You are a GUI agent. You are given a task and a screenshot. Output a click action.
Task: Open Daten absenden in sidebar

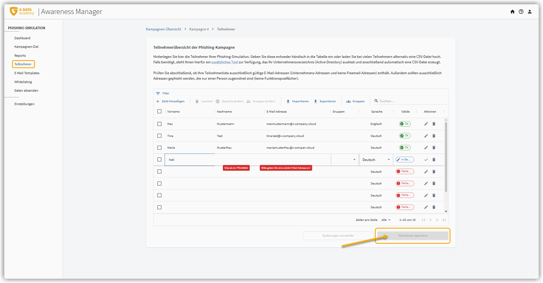pyautogui.click(x=26, y=91)
